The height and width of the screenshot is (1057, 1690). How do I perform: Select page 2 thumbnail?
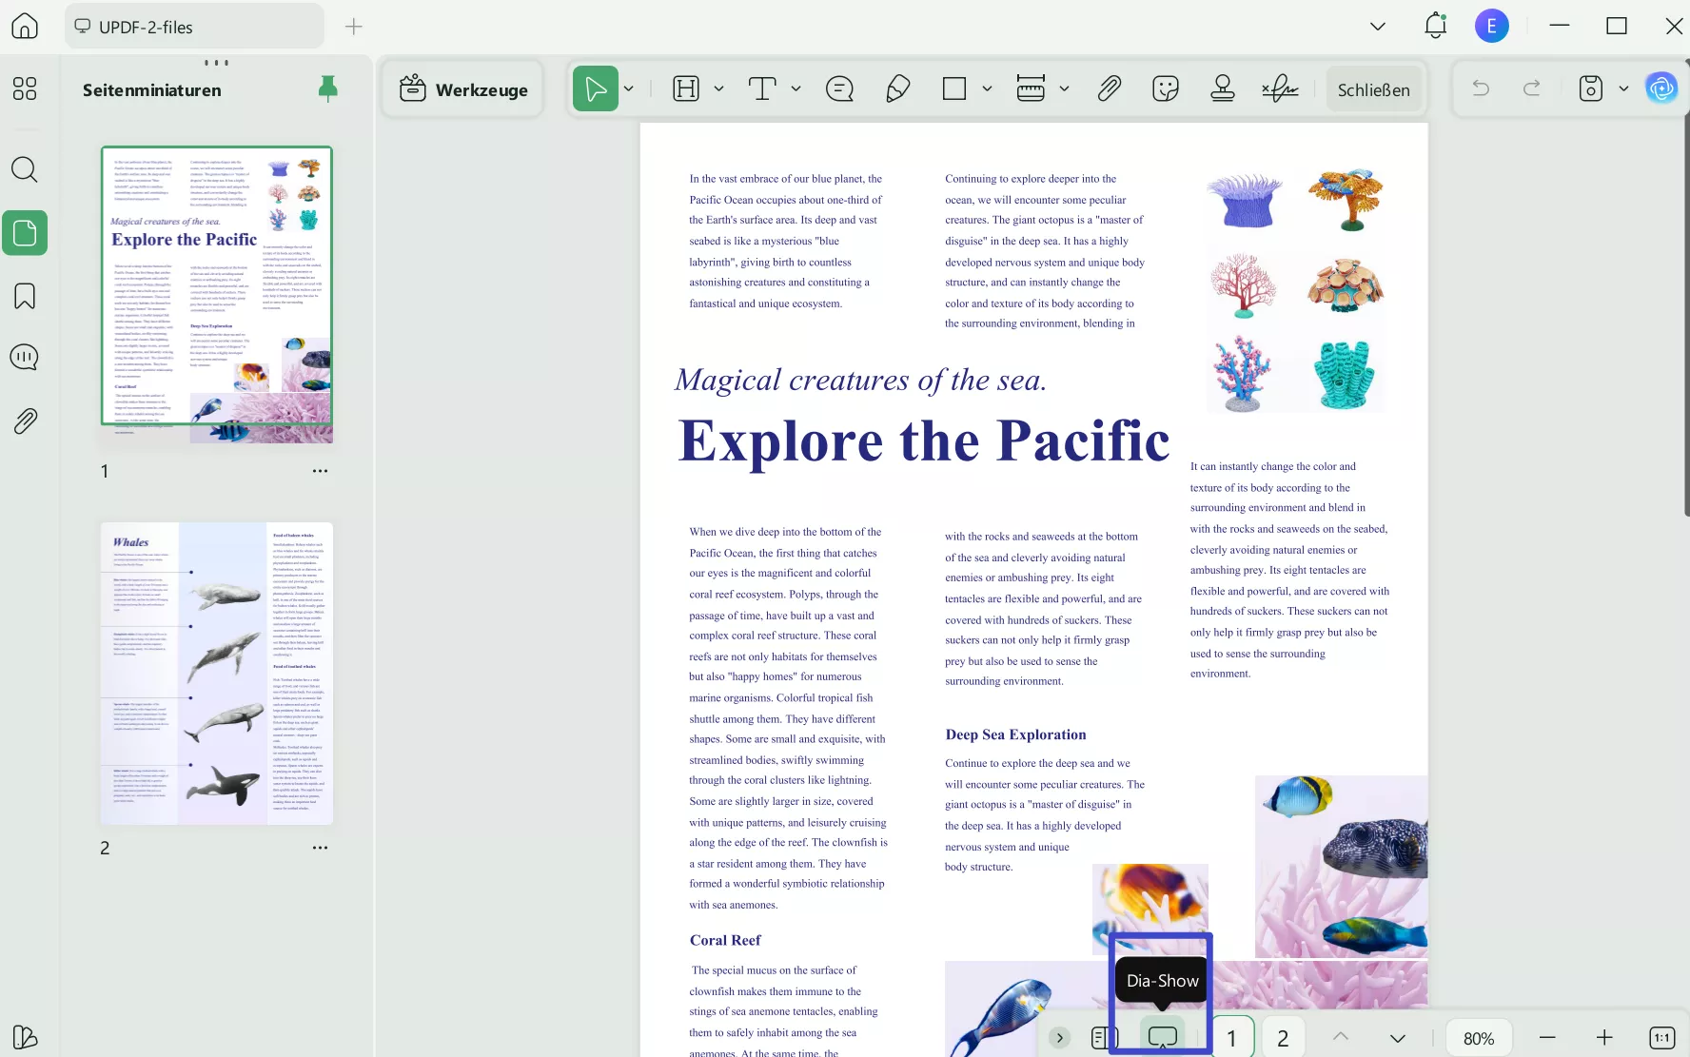pyautogui.click(x=216, y=672)
